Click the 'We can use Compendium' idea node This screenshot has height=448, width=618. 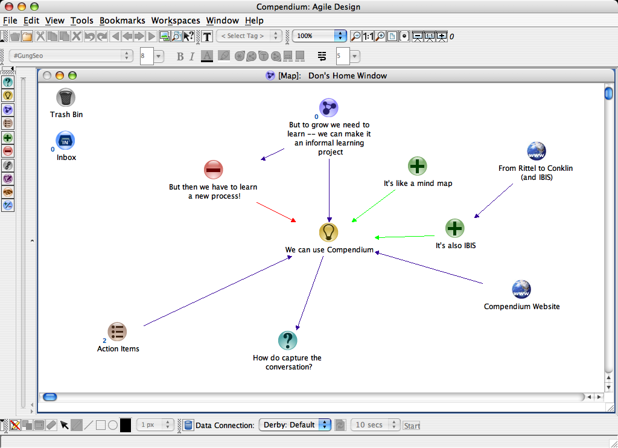pos(329,232)
